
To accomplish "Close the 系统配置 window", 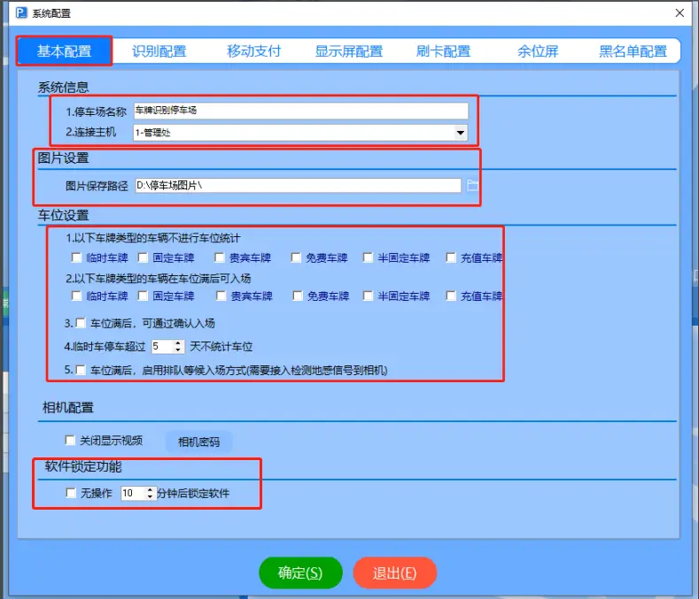I will click(x=680, y=13).
